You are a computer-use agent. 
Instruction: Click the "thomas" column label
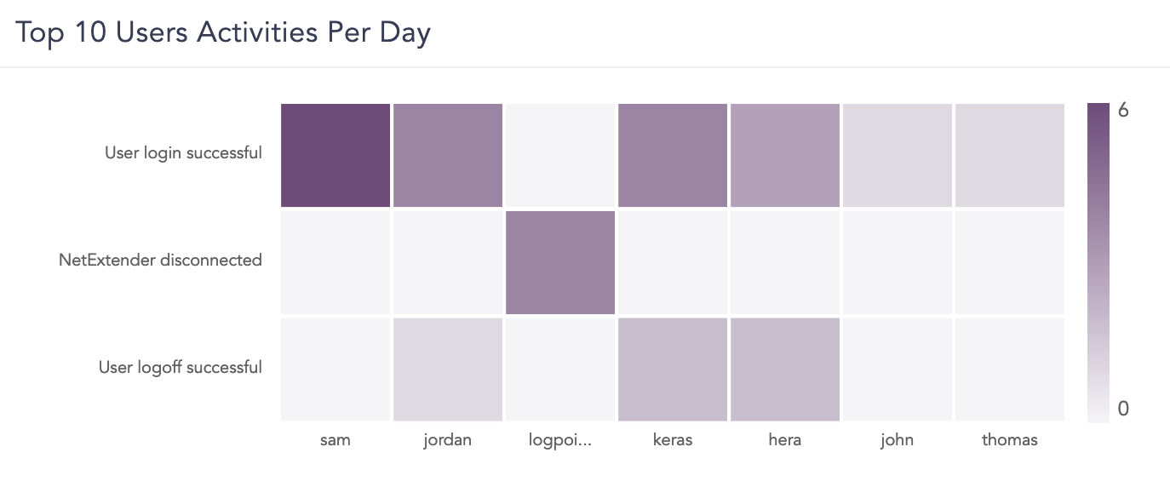[x=1009, y=440]
